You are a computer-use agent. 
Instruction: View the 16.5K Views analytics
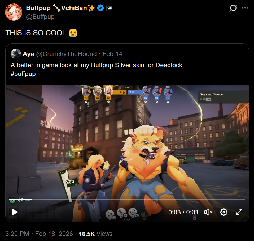click(x=95, y=234)
